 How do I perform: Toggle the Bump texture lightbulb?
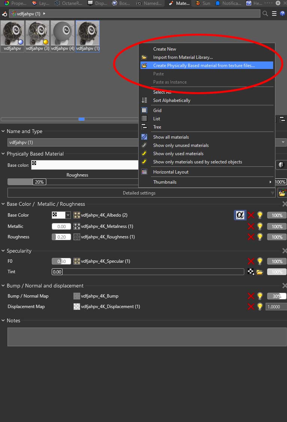[260, 296]
